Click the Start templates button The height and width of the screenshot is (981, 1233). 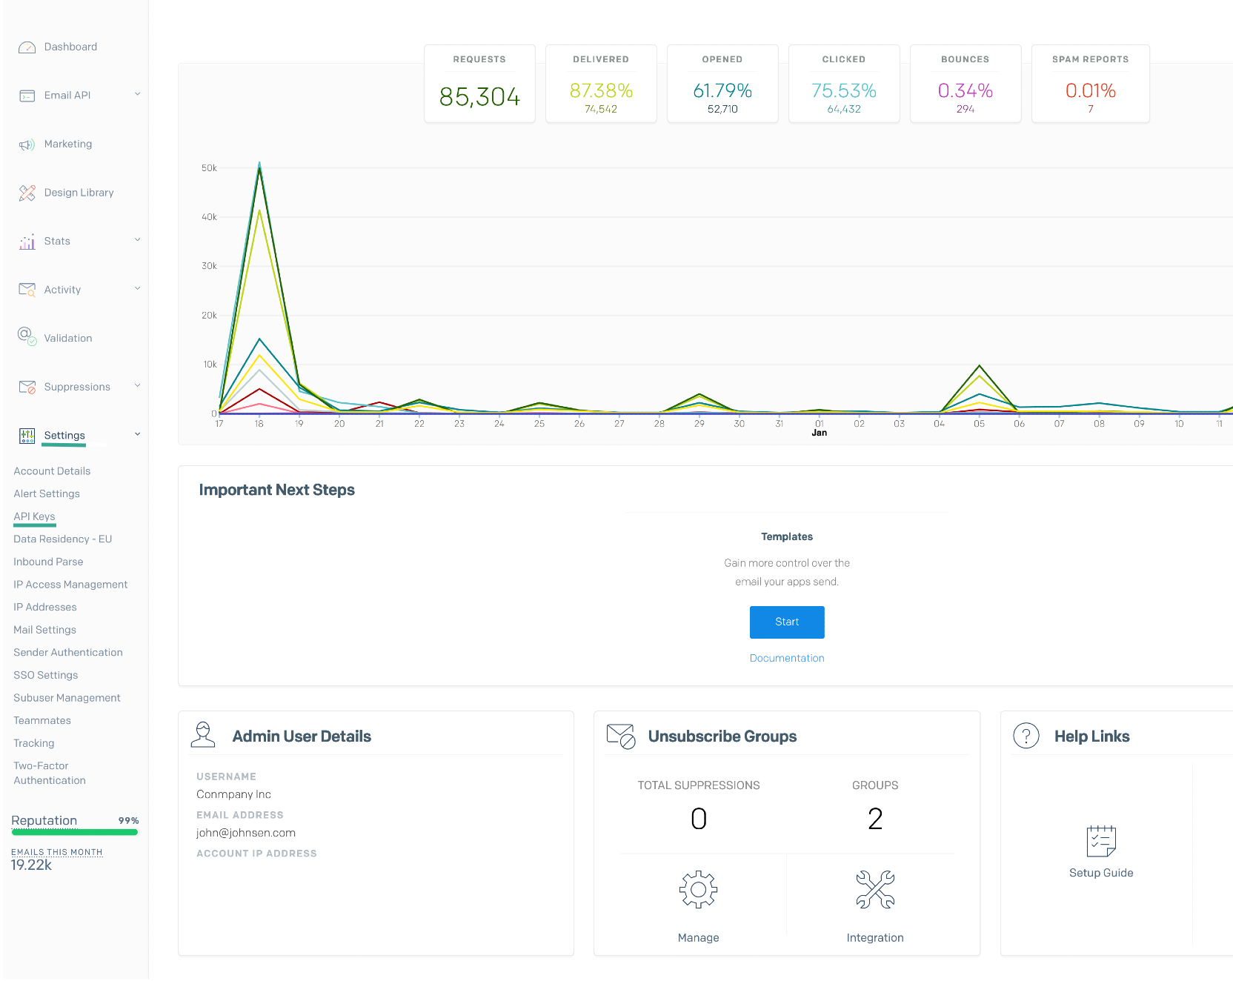coord(787,622)
